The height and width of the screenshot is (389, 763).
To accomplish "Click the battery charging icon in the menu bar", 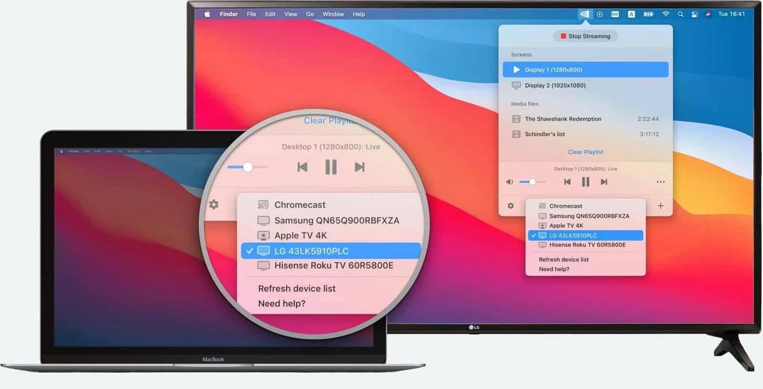I will 649,14.
